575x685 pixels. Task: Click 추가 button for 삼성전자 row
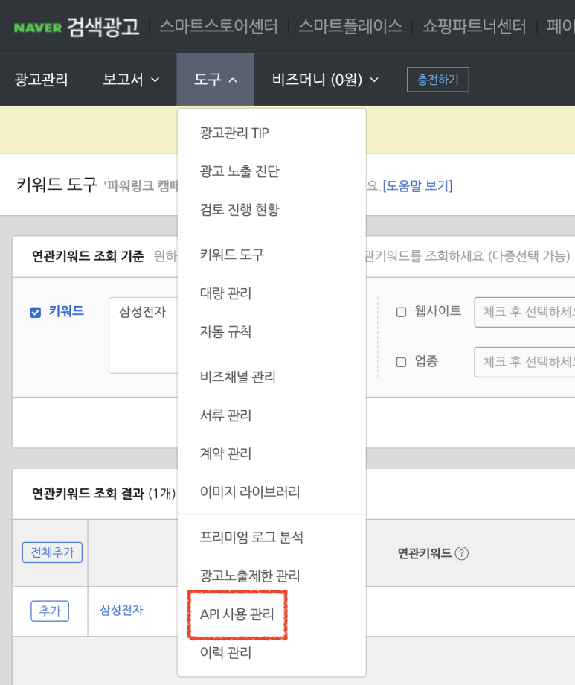point(50,611)
